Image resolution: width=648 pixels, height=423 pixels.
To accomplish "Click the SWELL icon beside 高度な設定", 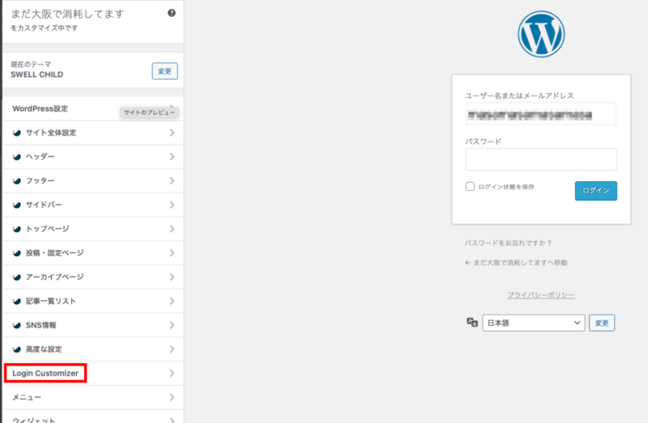I will 16,349.
